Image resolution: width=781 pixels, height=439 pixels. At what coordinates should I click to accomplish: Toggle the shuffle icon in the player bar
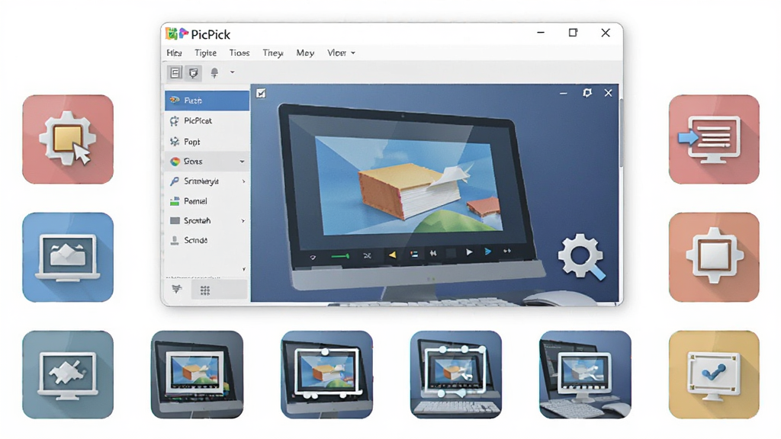(x=368, y=256)
